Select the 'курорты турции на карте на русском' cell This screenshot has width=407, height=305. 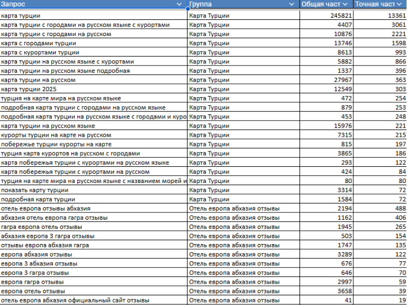pos(94,135)
